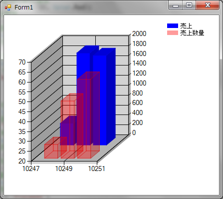Click the 70 label on left axis
The height and width of the screenshot is (199, 223).
[x=22, y=62]
